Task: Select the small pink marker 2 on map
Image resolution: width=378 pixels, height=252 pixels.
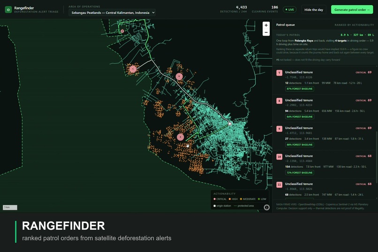Action: 122,31
